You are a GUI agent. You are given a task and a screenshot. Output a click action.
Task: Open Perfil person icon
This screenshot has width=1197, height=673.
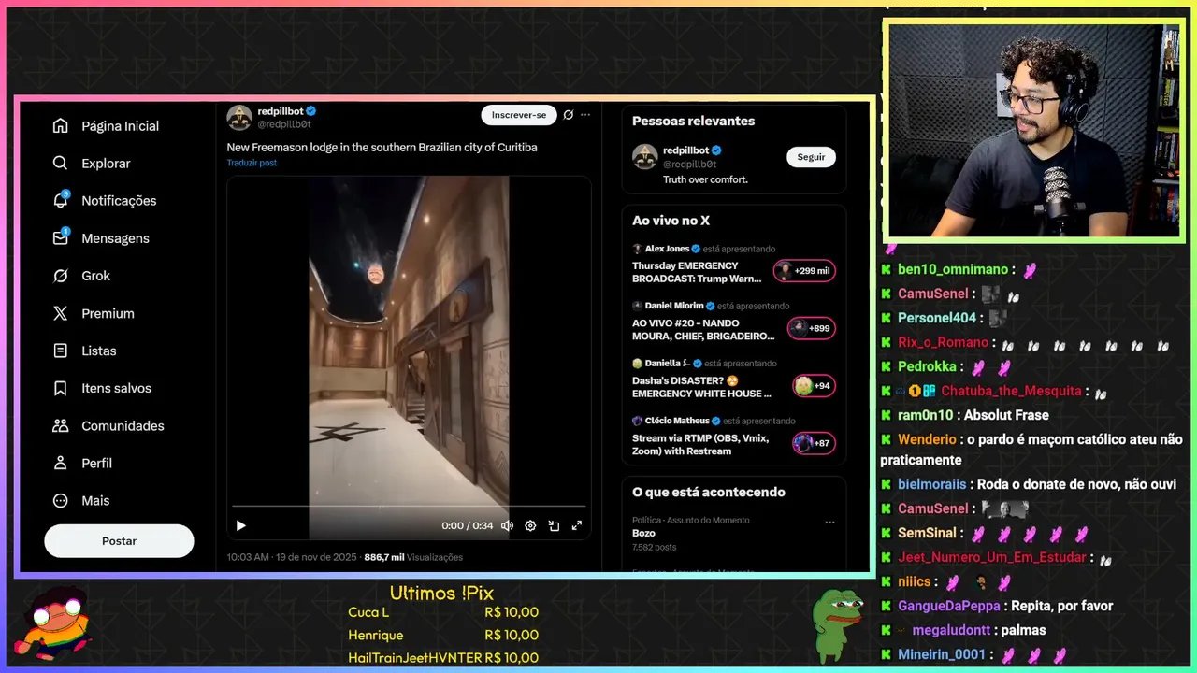pos(61,463)
